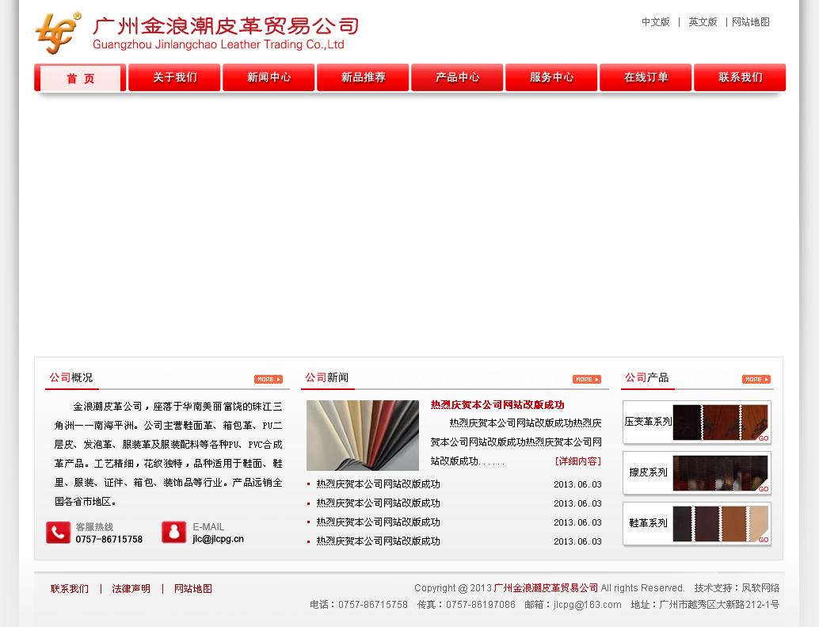Click the 法律声明 footer link
The height and width of the screenshot is (627, 819).
coord(131,589)
